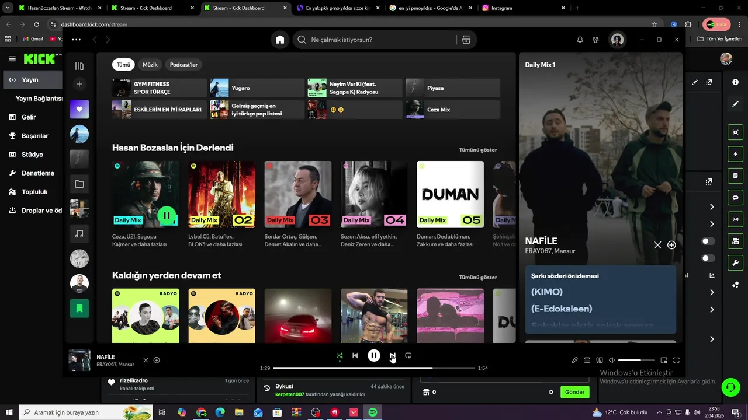
Task: Enable lower toggle switch in Kick panel
Action: 708,258
